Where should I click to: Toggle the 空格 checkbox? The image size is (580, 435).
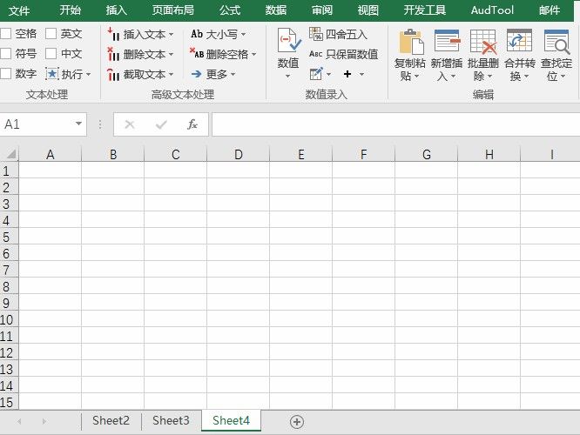(x=5, y=34)
